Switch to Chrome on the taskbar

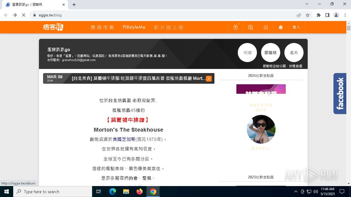click(153, 192)
